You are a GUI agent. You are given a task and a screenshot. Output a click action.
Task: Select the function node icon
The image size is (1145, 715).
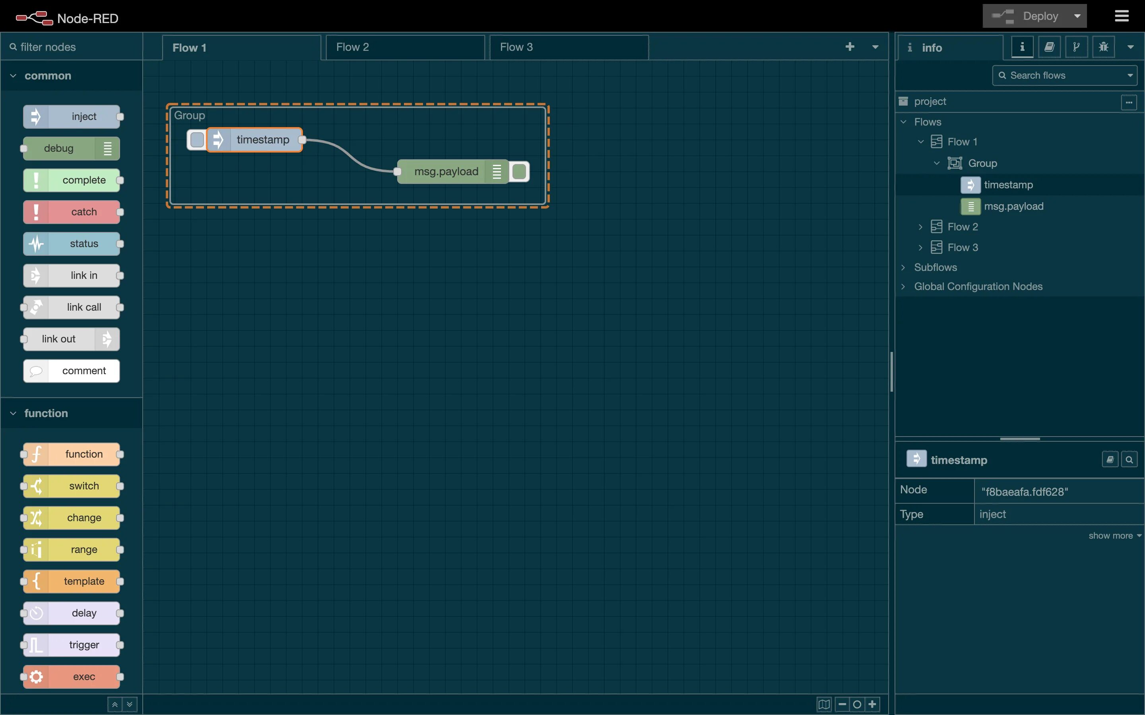[x=36, y=454]
